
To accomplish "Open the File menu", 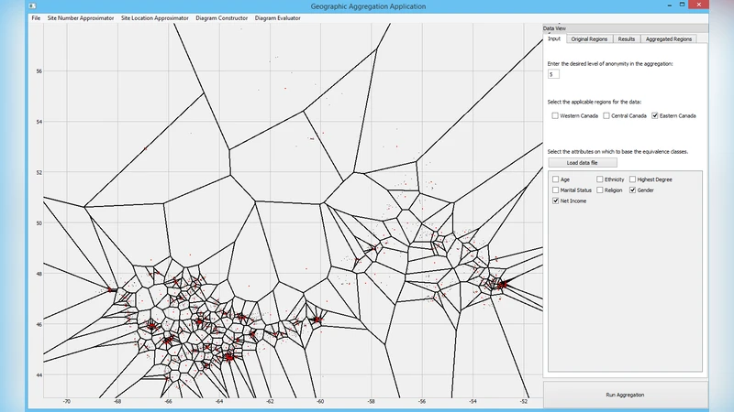I will (x=36, y=17).
